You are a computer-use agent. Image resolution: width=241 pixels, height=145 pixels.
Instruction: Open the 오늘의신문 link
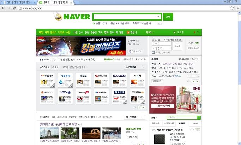(x=140, y=59)
